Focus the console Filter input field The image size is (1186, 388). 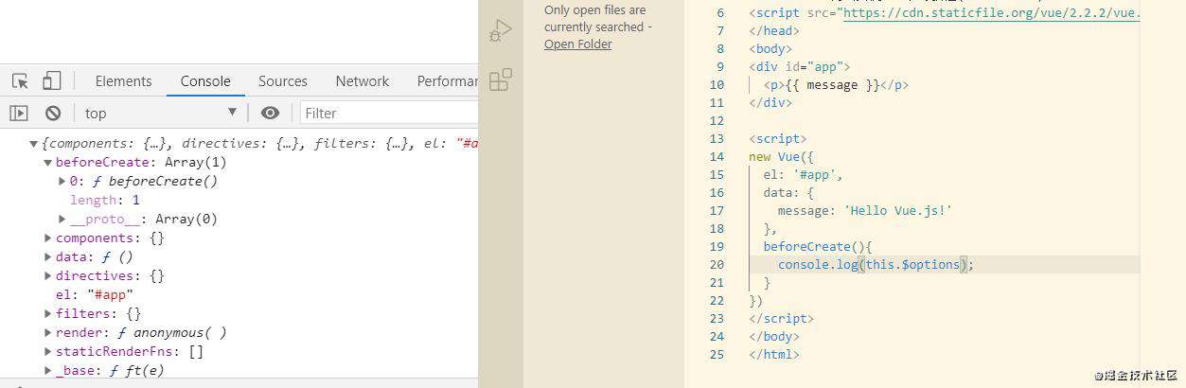click(x=390, y=113)
